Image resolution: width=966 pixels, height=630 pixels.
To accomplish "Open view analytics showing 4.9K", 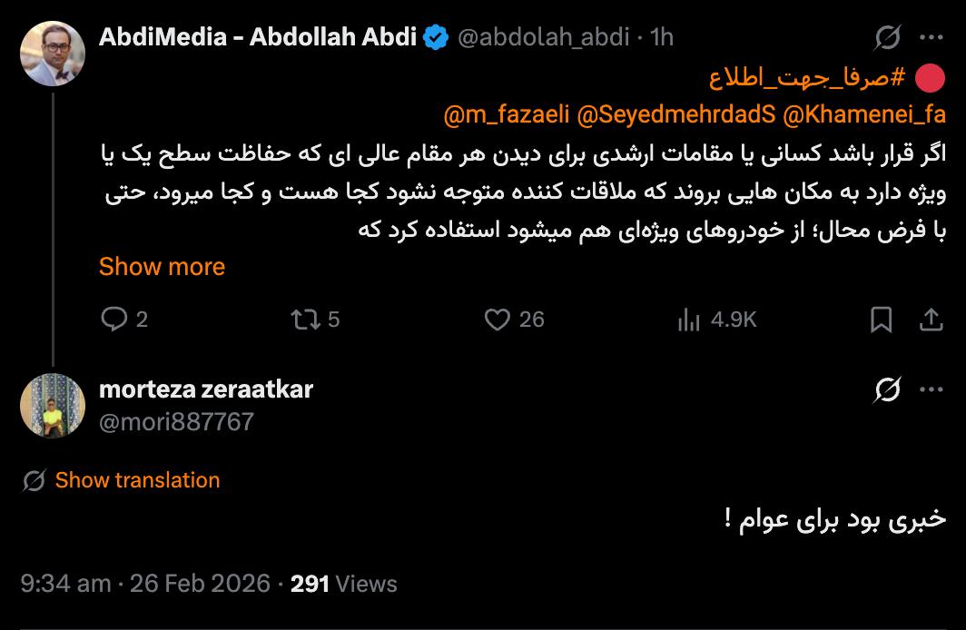I will pos(689,319).
